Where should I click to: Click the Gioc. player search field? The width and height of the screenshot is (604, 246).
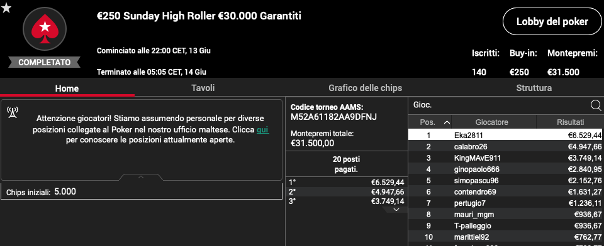point(499,105)
